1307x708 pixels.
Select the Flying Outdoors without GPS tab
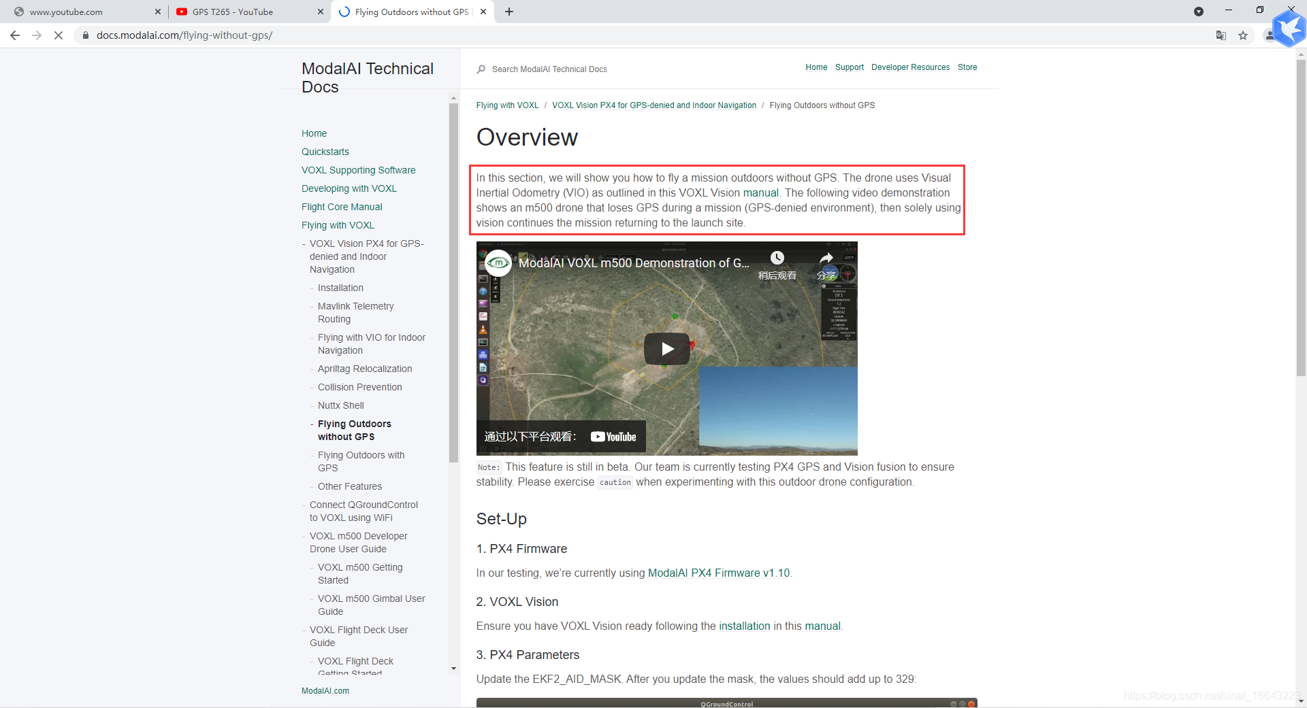[413, 12]
